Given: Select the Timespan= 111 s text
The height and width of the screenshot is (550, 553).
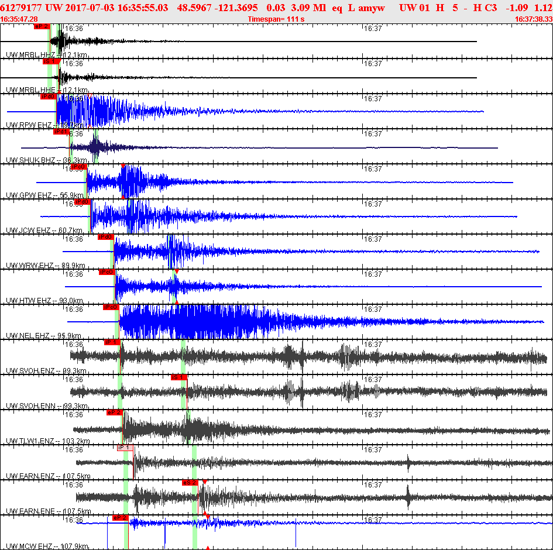Looking at the screenshot, I should 276,19.
